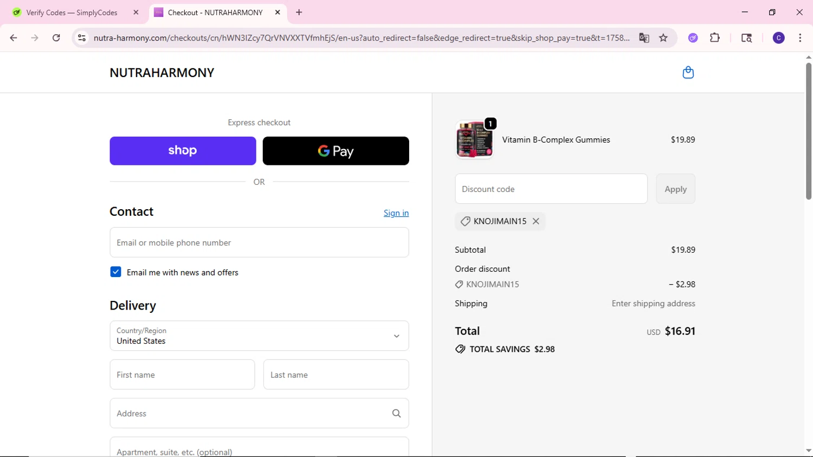This screenshot has width=813, height=457.
Task: Pay with Shop Pay button
Action: (183, 151)
